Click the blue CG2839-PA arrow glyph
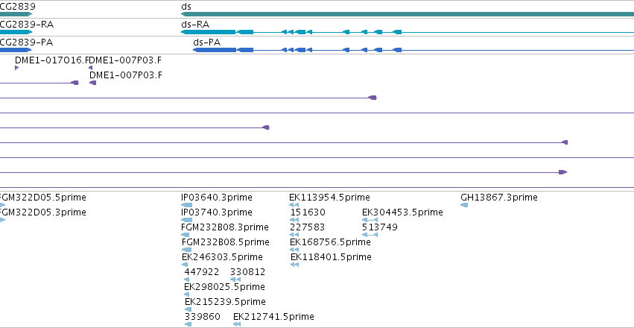 [x=16, y=50]
